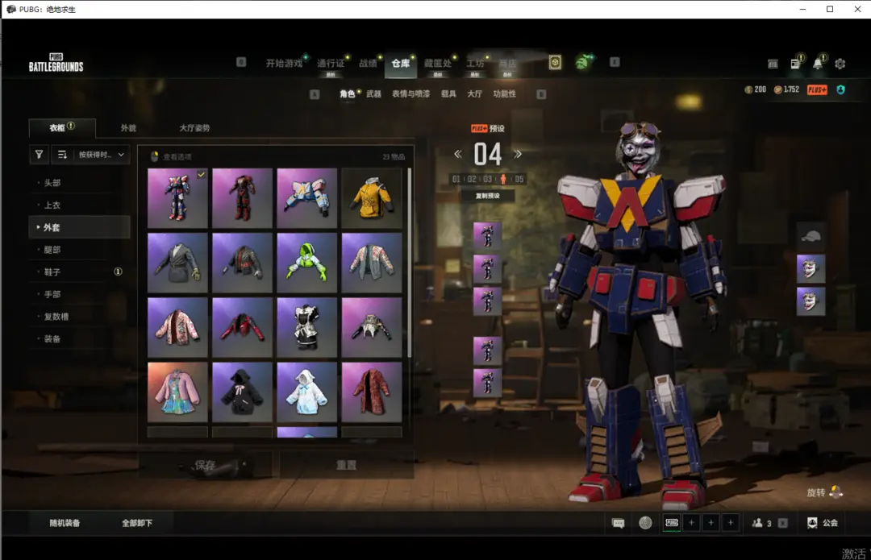Open notifications bell icon

[818, 64]
